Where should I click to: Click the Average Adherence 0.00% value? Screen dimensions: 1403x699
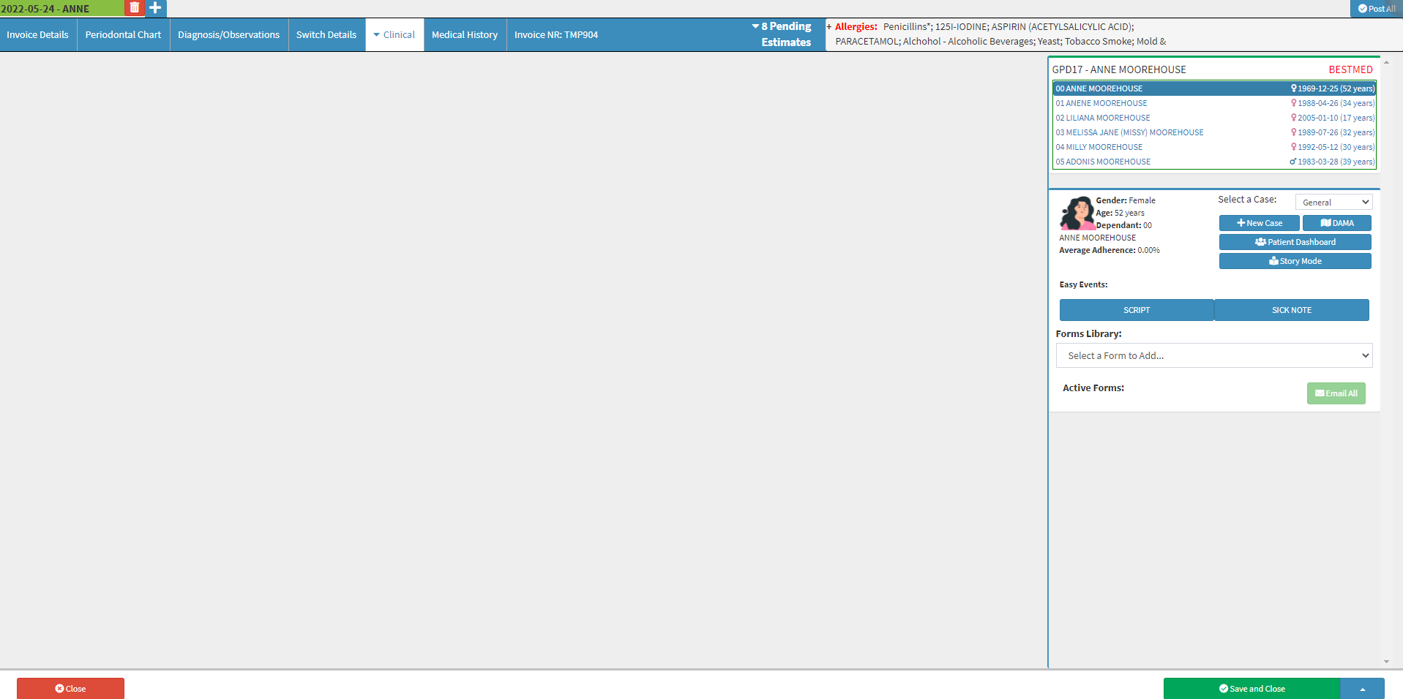point(1148,250)
